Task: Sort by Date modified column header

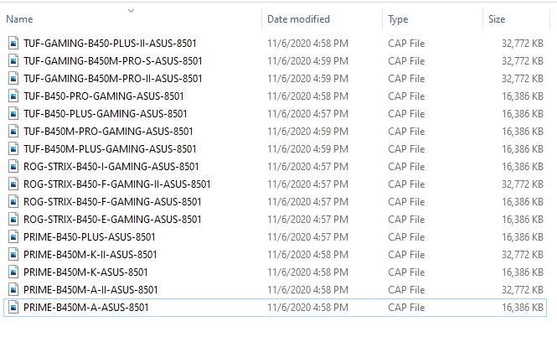Action: [298, 18]
